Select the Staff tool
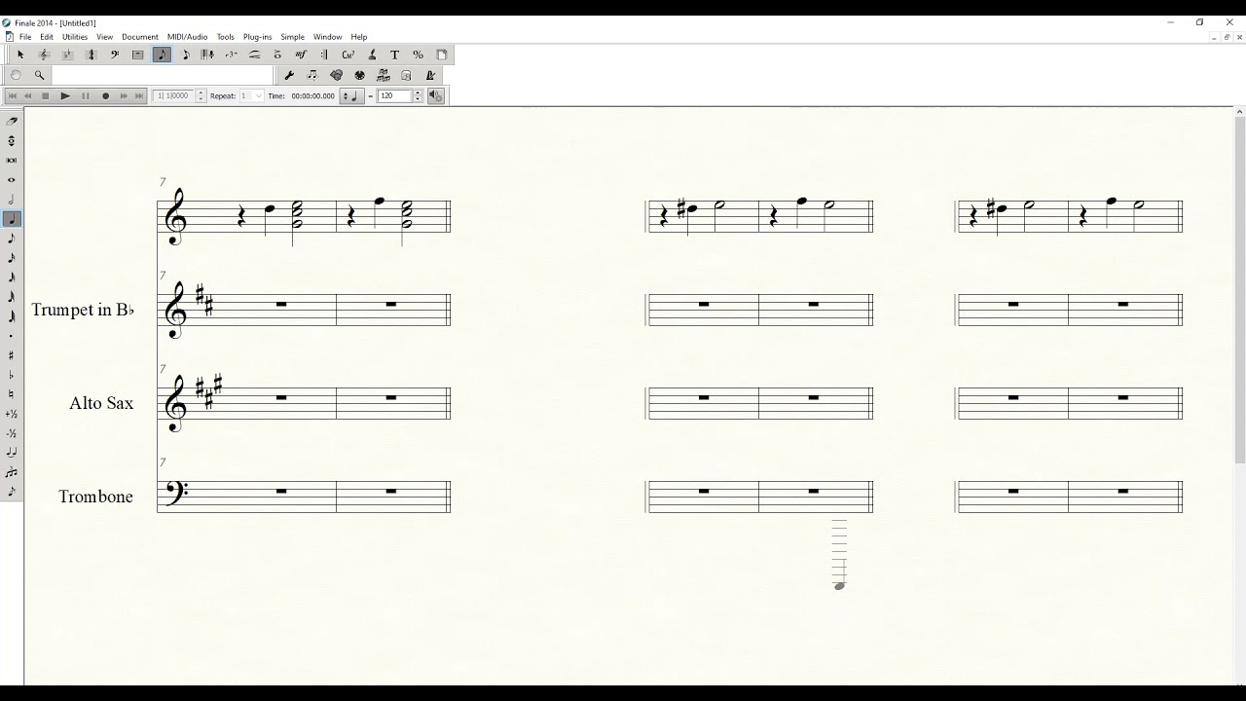Image resolution: width=1246 pixels, height=701 pixels. 44,55
